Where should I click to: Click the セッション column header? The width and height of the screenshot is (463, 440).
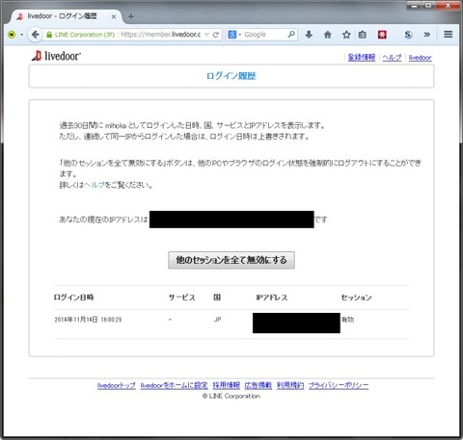[356, 298]
